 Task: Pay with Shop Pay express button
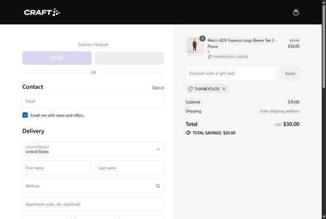pos(57,58)
